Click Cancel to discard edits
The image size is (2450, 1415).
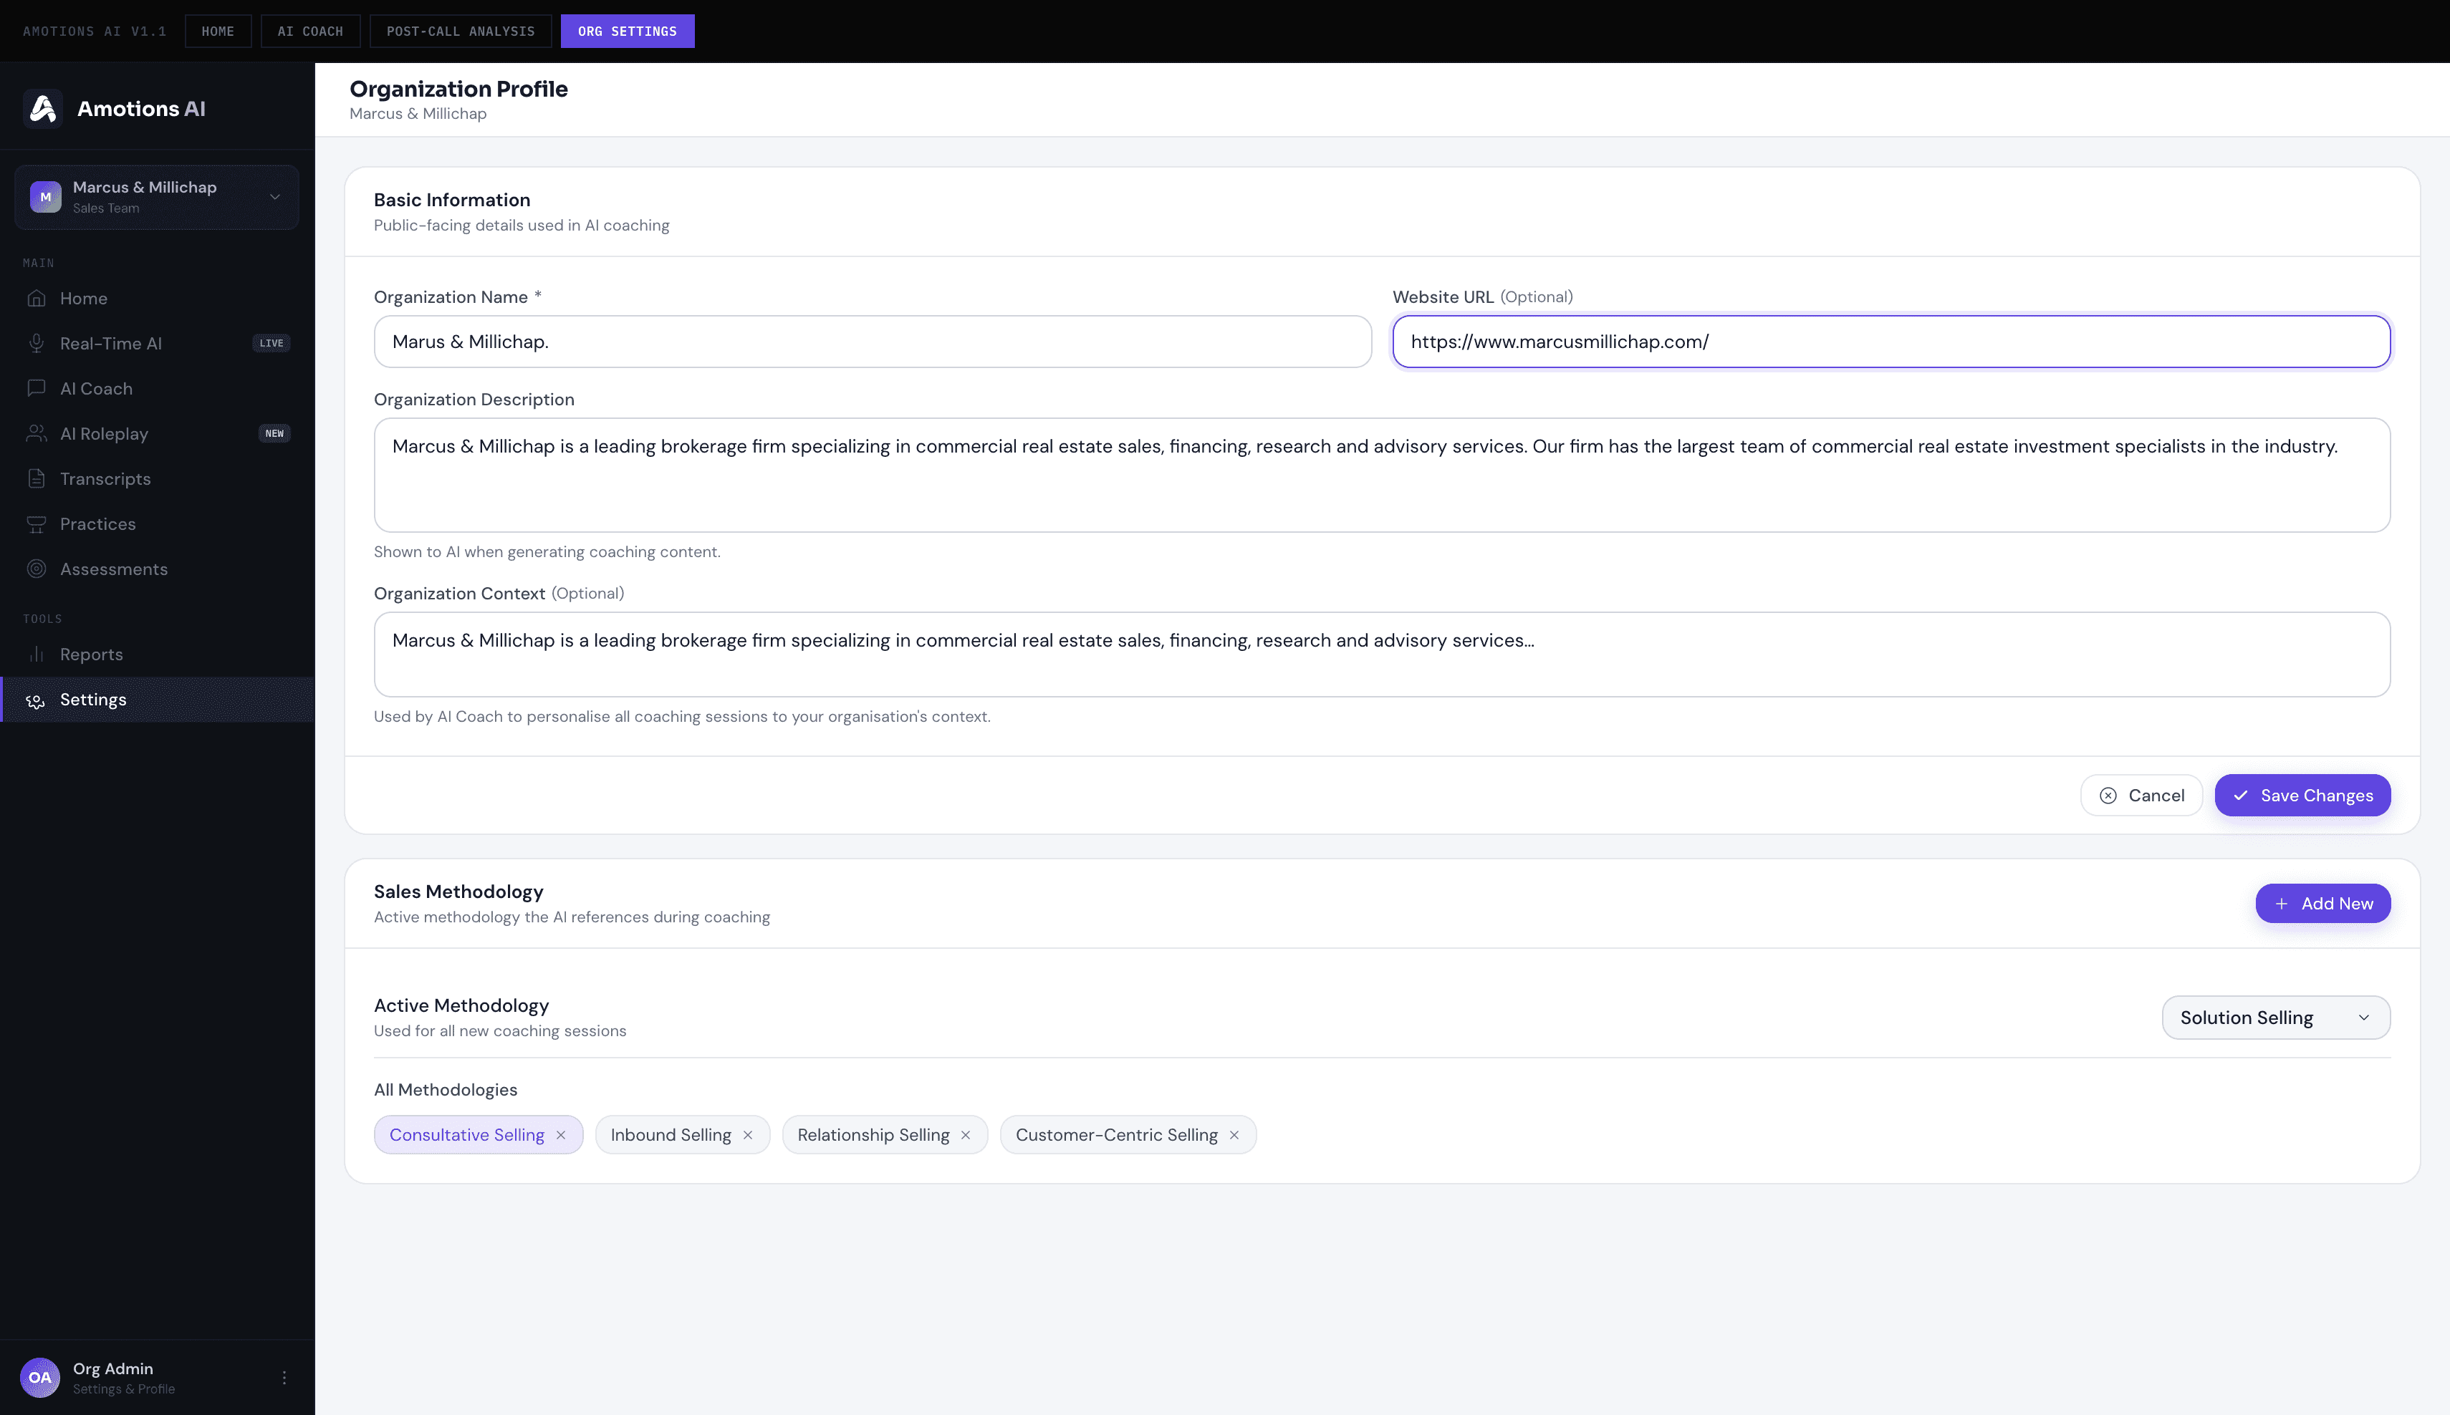pyautogui.click(x=2141, y=795)
